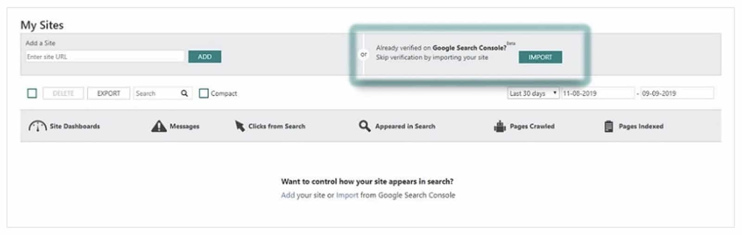Screen dimensions: 742x235
Task: Click the Appeared in Search magnifier icon
Action: pos(365,126)
